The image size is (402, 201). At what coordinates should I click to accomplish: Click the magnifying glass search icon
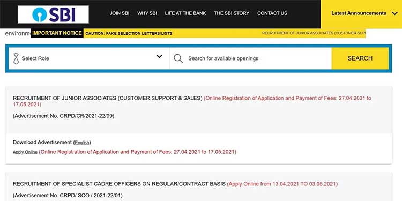click(x=178, y=58)
